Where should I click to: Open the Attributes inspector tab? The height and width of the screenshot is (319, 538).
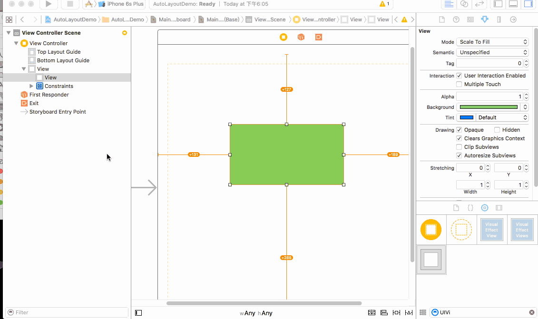(x=484, y=19)
